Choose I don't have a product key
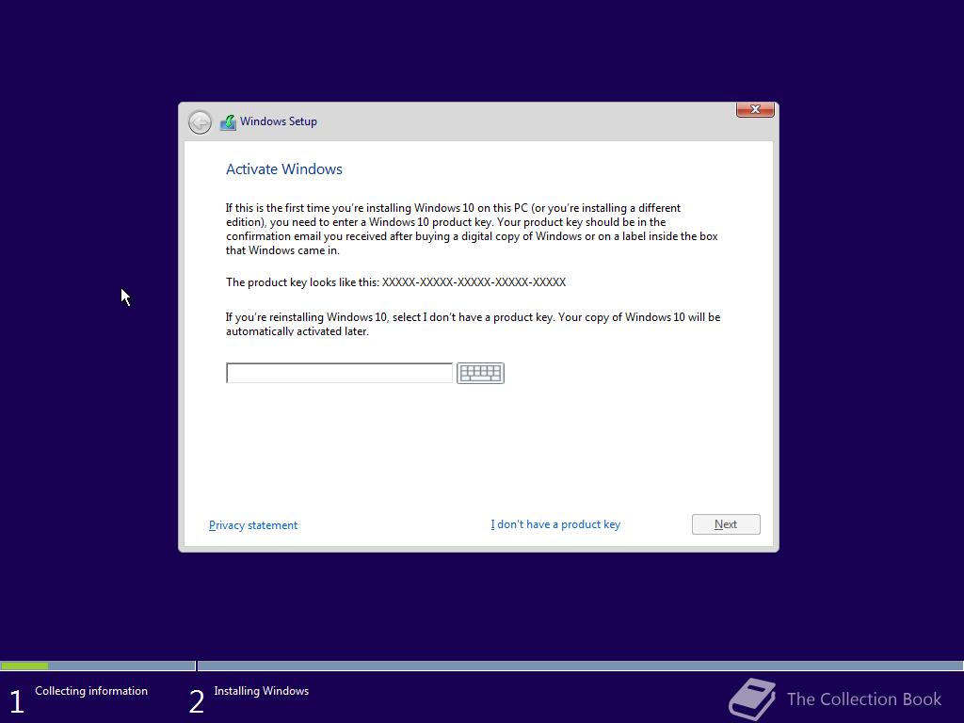This screenshot has height=723, width=964. point(555,524)
